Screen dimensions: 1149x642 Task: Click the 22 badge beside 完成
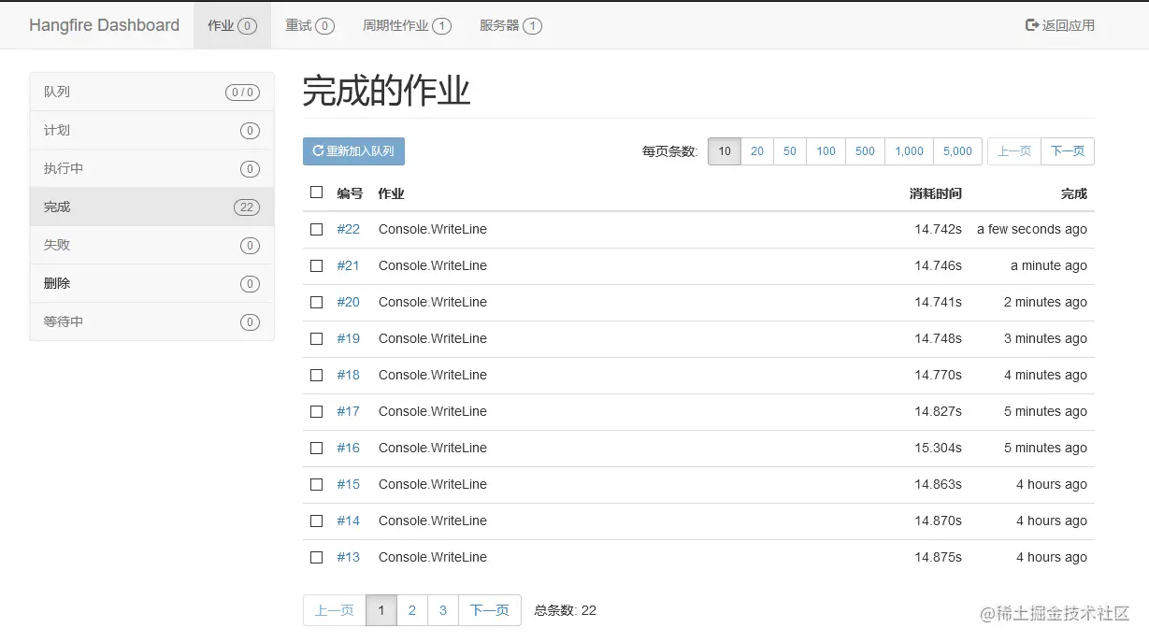[247, 207]
